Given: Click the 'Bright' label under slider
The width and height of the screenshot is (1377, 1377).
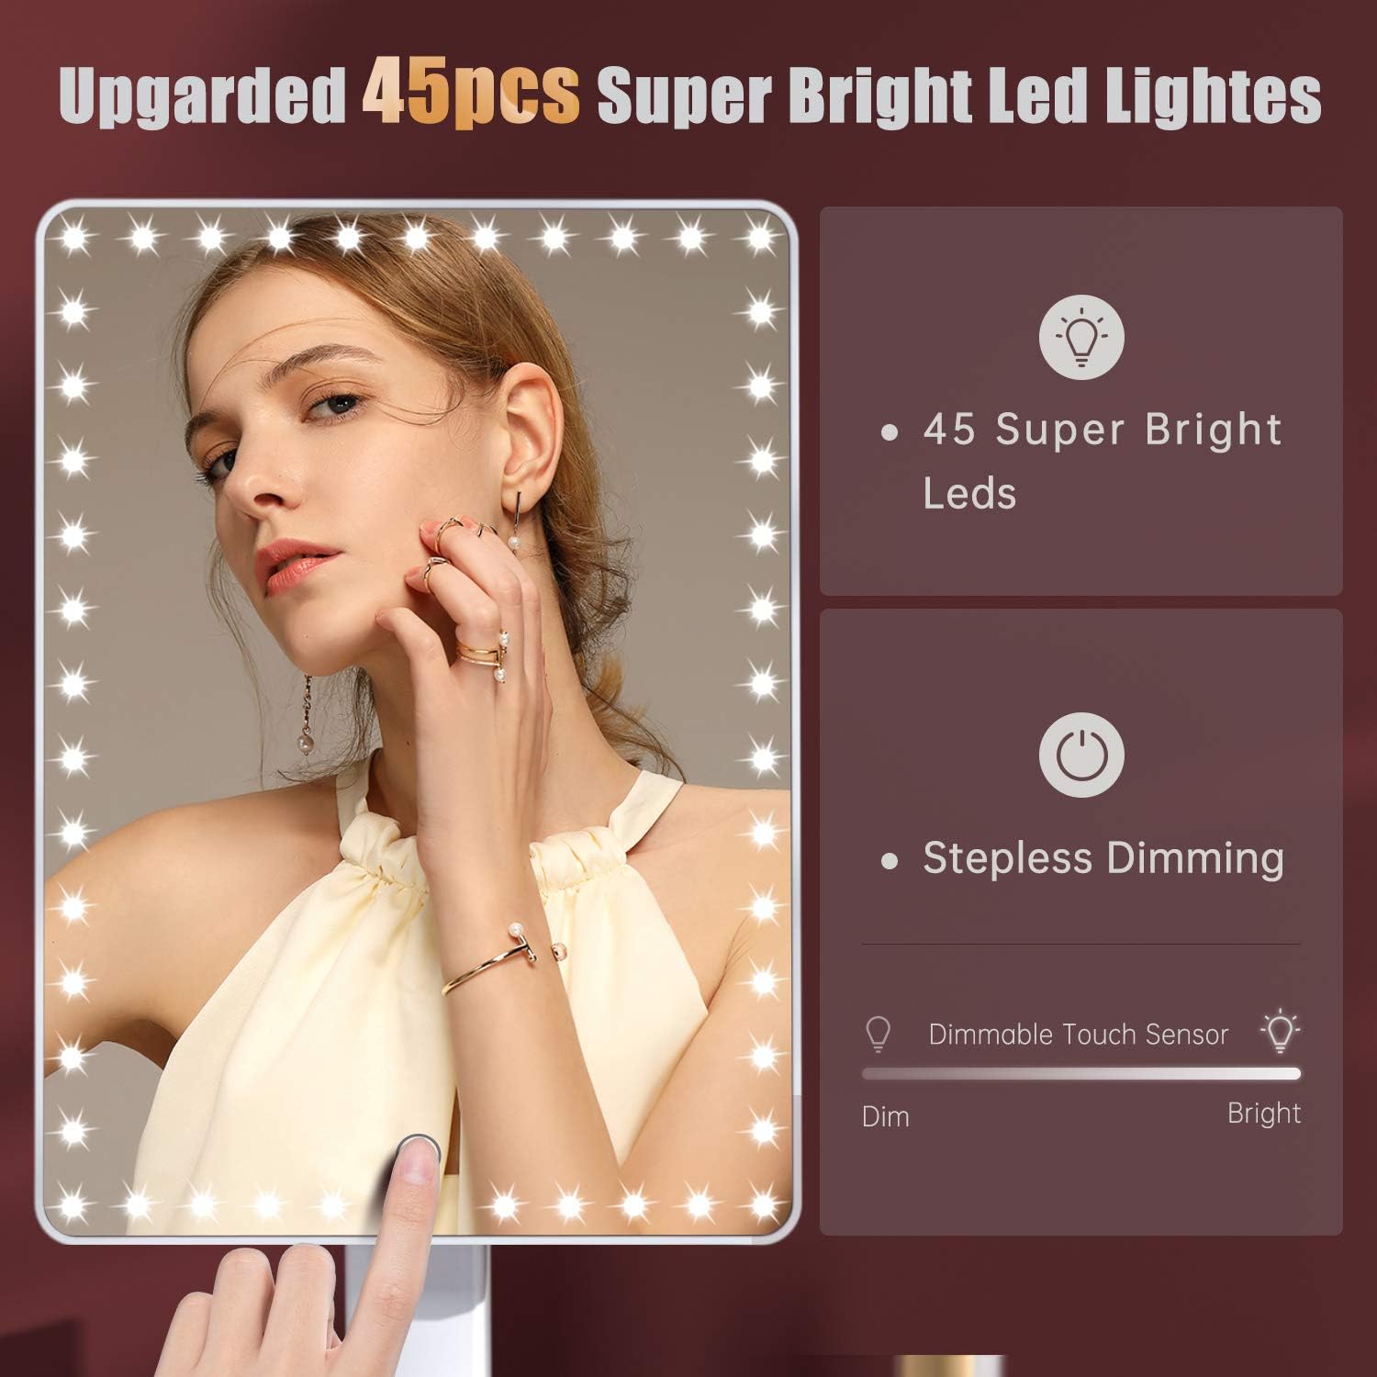Looking at the screenshot, I should (x=1264, y=1114).
